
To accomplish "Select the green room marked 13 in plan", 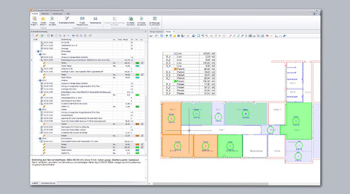I will [296, 121].
